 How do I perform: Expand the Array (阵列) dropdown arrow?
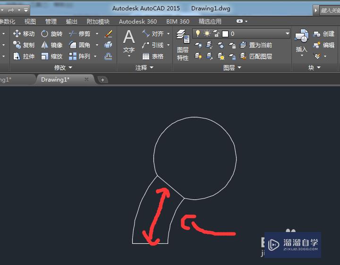point(95,56)
